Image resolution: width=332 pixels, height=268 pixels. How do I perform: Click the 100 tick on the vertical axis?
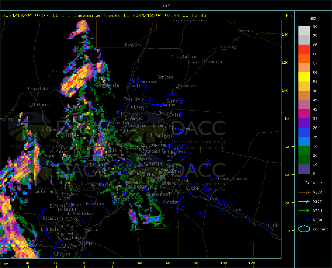tap(285, 90)
